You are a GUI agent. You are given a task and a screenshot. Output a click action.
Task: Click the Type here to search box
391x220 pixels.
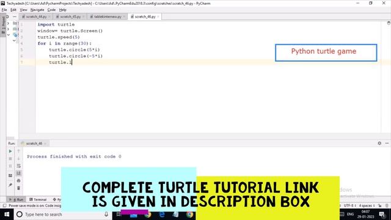click(x=62, y=215)
